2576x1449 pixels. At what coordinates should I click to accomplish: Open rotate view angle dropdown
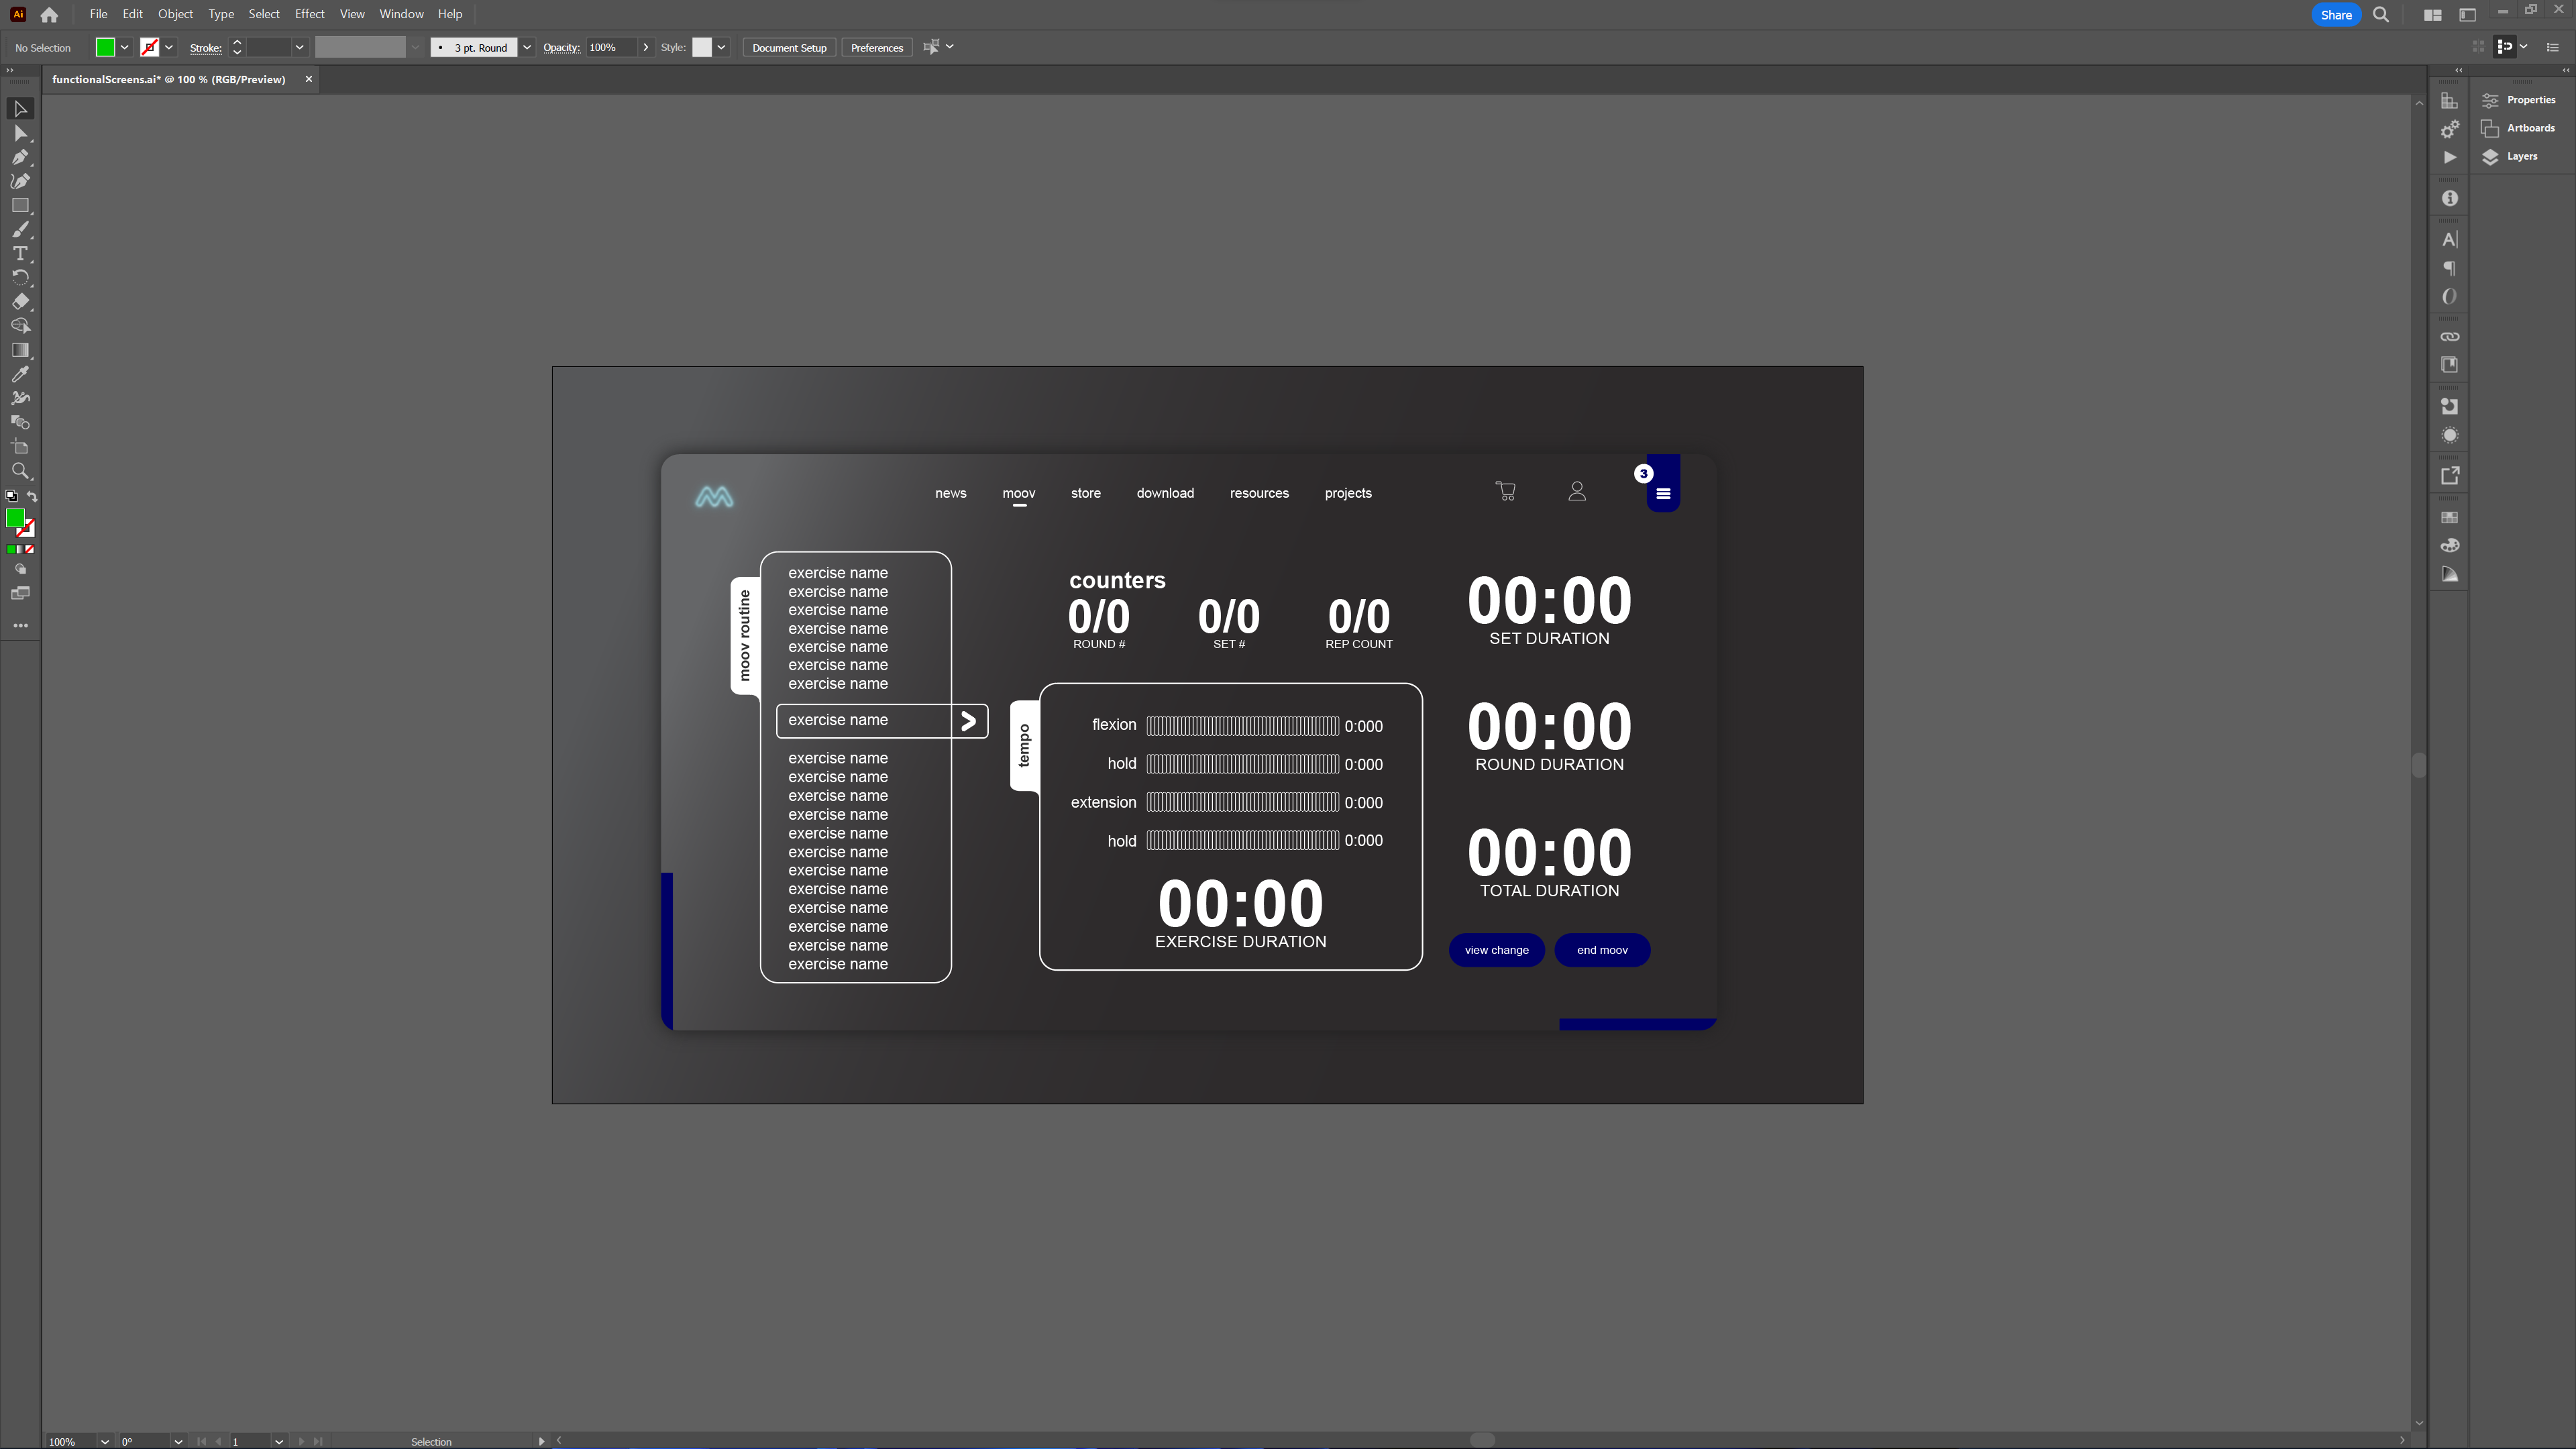(x=178, y=1441)
